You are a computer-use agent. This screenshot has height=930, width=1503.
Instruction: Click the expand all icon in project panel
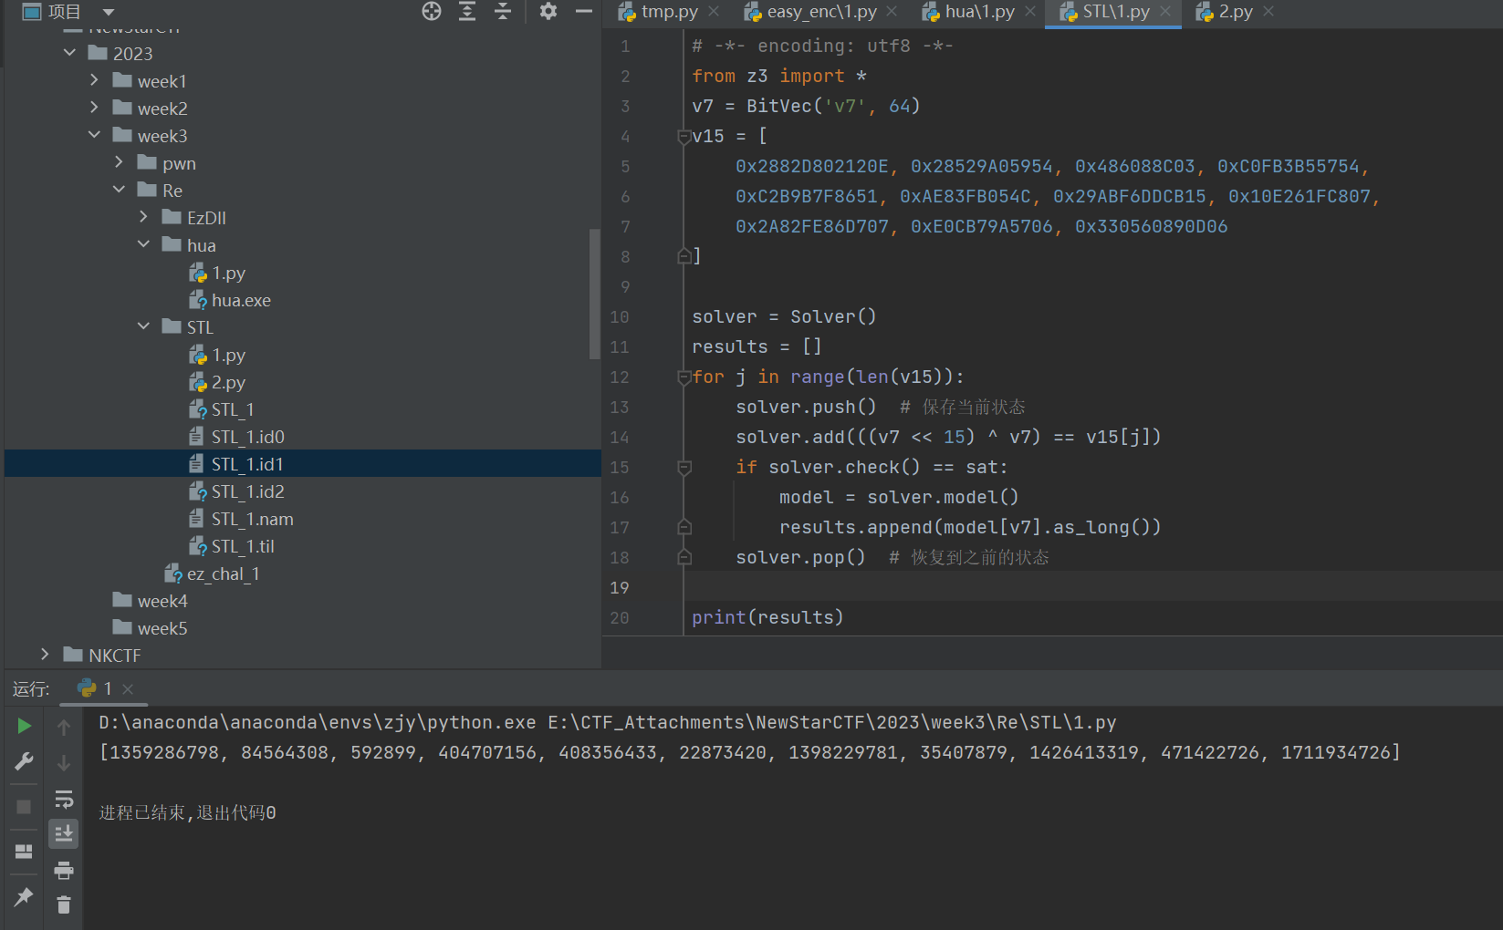coord(467,11)
